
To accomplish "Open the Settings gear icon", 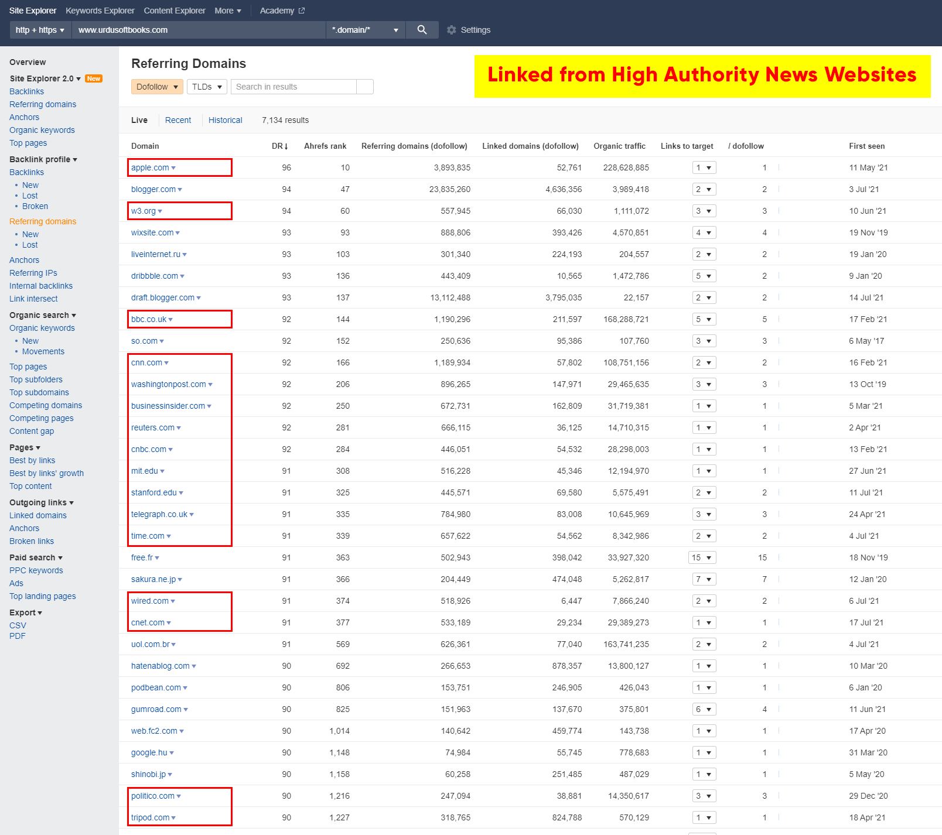I will pyautogui.click(x=451, y=30).
